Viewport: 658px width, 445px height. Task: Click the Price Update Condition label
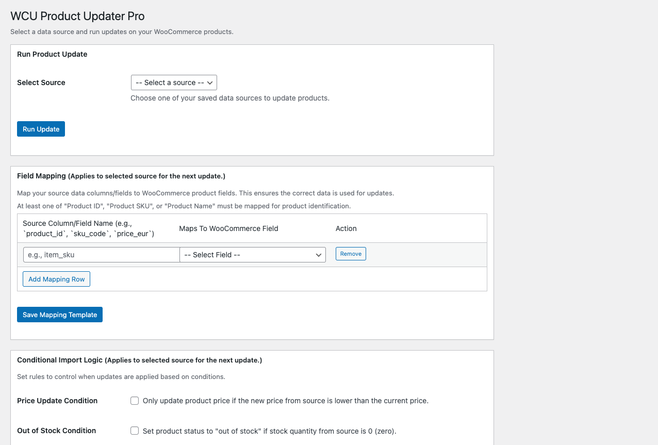(57, 401)
